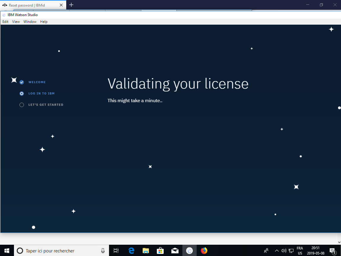Click the FRA US language indicator
The height and width of the screenshot is (256, 341).
pyautogui.click(x=300, y=251)
